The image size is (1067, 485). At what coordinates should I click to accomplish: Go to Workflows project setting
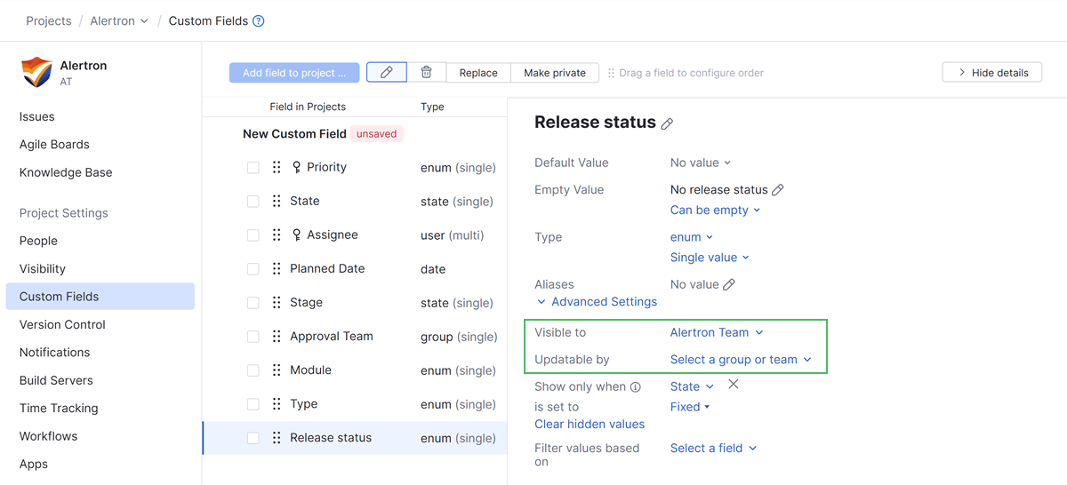48,436
